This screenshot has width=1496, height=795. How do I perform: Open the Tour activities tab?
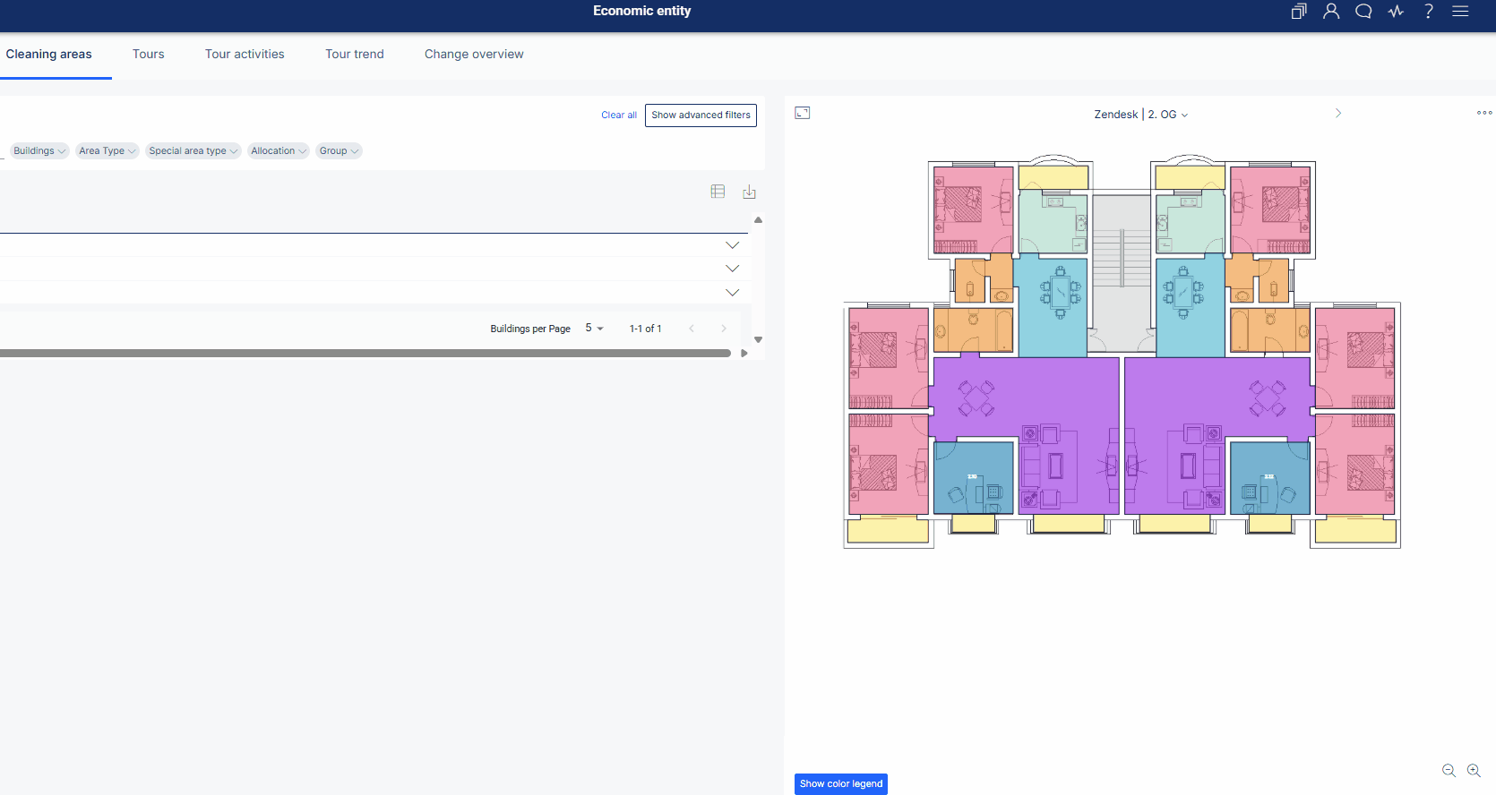245,55
